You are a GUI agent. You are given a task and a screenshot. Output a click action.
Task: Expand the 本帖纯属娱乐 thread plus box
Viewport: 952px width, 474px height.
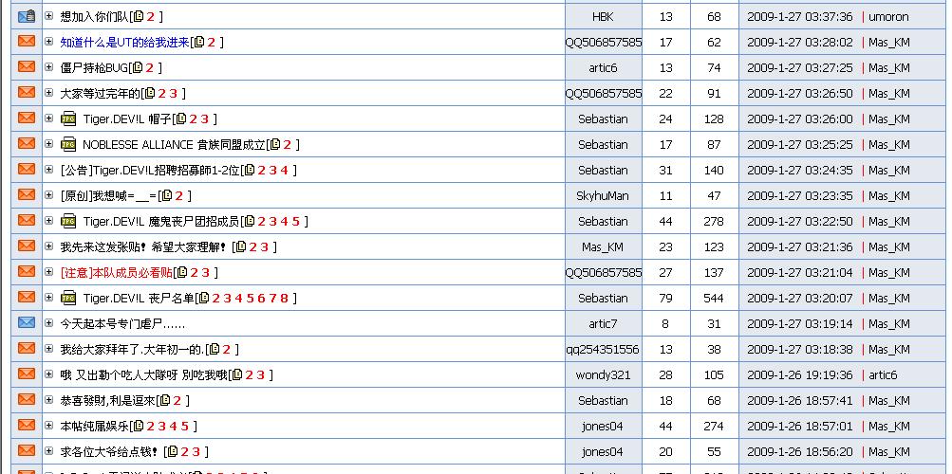49,426
